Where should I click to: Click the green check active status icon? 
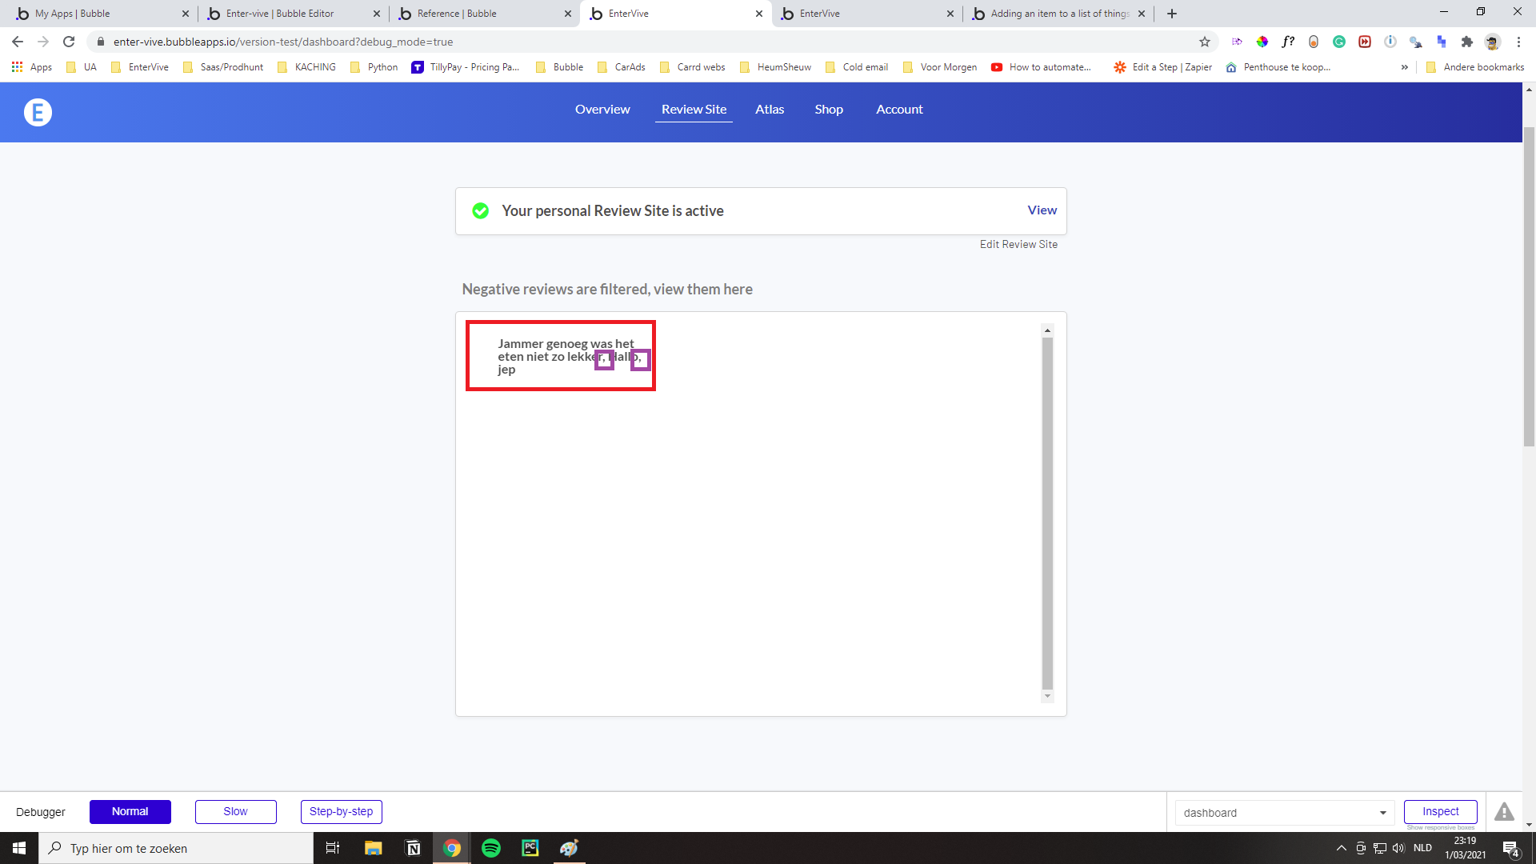[x=480, y=211]
